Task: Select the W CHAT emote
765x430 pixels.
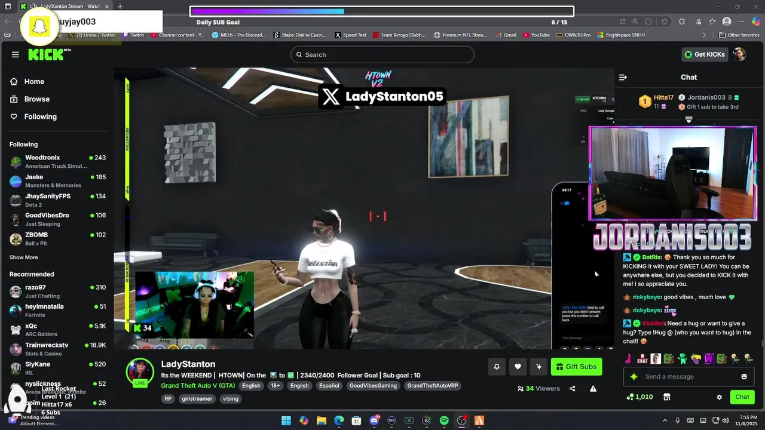Action: click(642, 359)
